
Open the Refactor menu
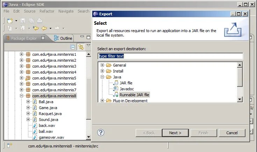pos(47,11)
